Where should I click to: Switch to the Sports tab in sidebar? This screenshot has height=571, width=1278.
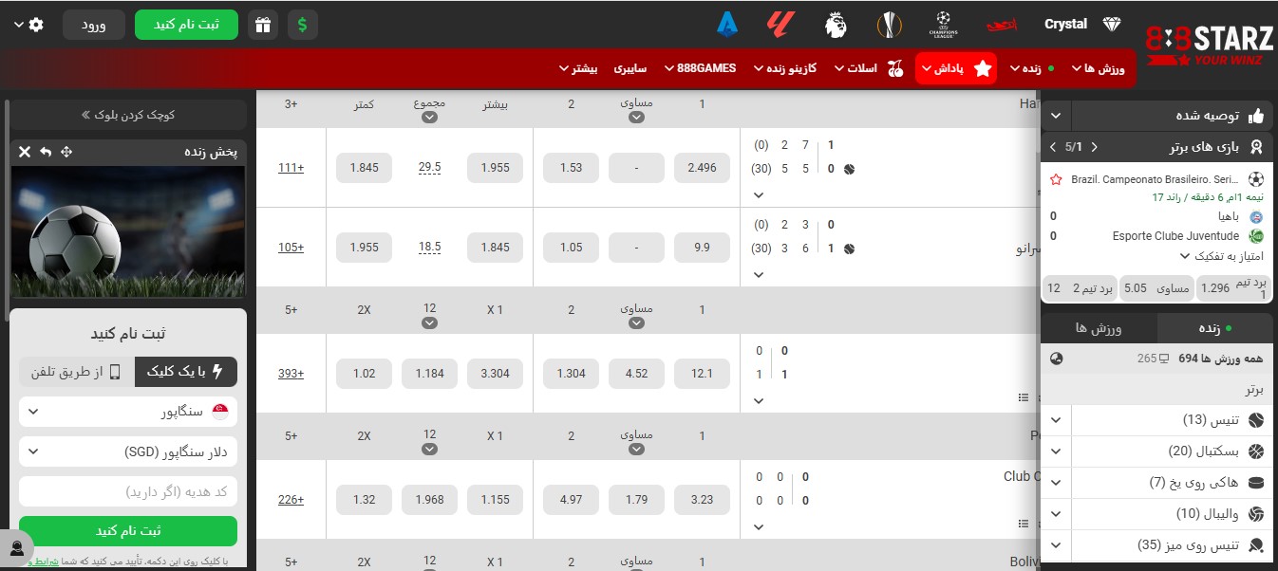[x=1099, y=327]
